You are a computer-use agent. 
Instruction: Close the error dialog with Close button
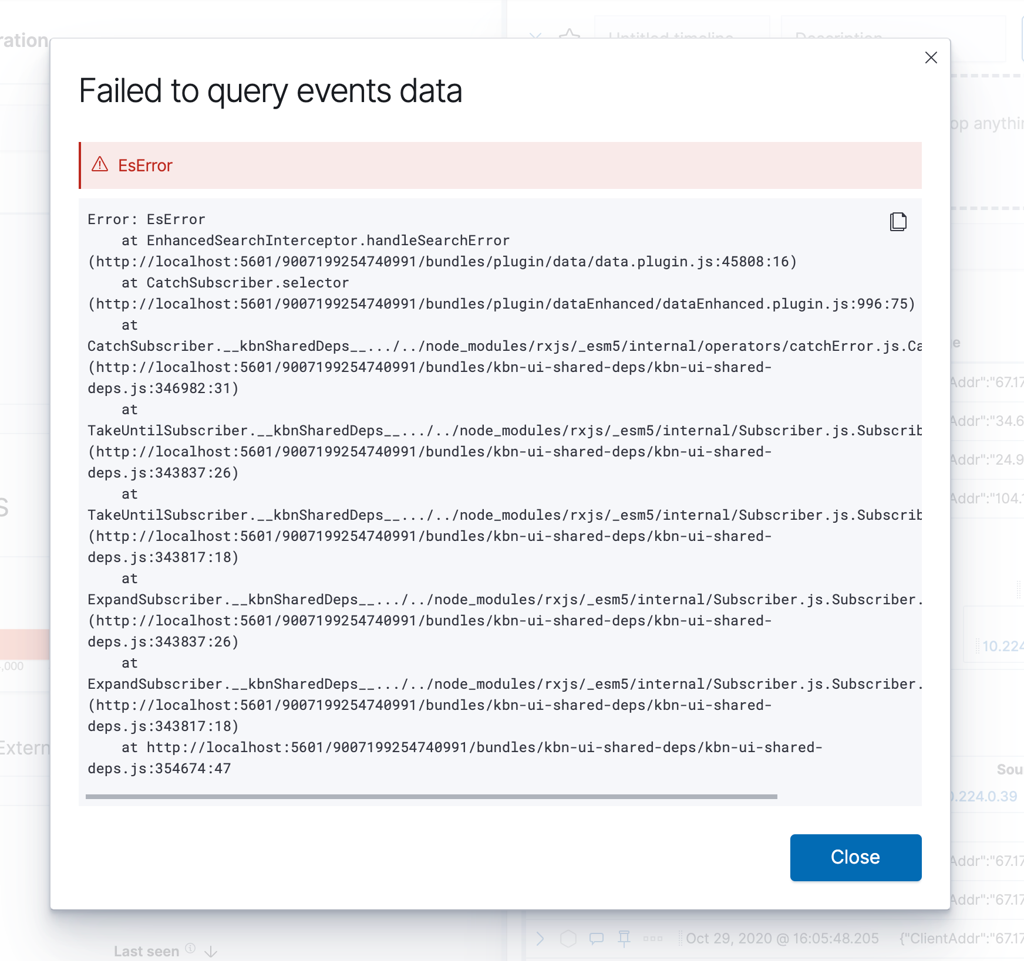855,857
